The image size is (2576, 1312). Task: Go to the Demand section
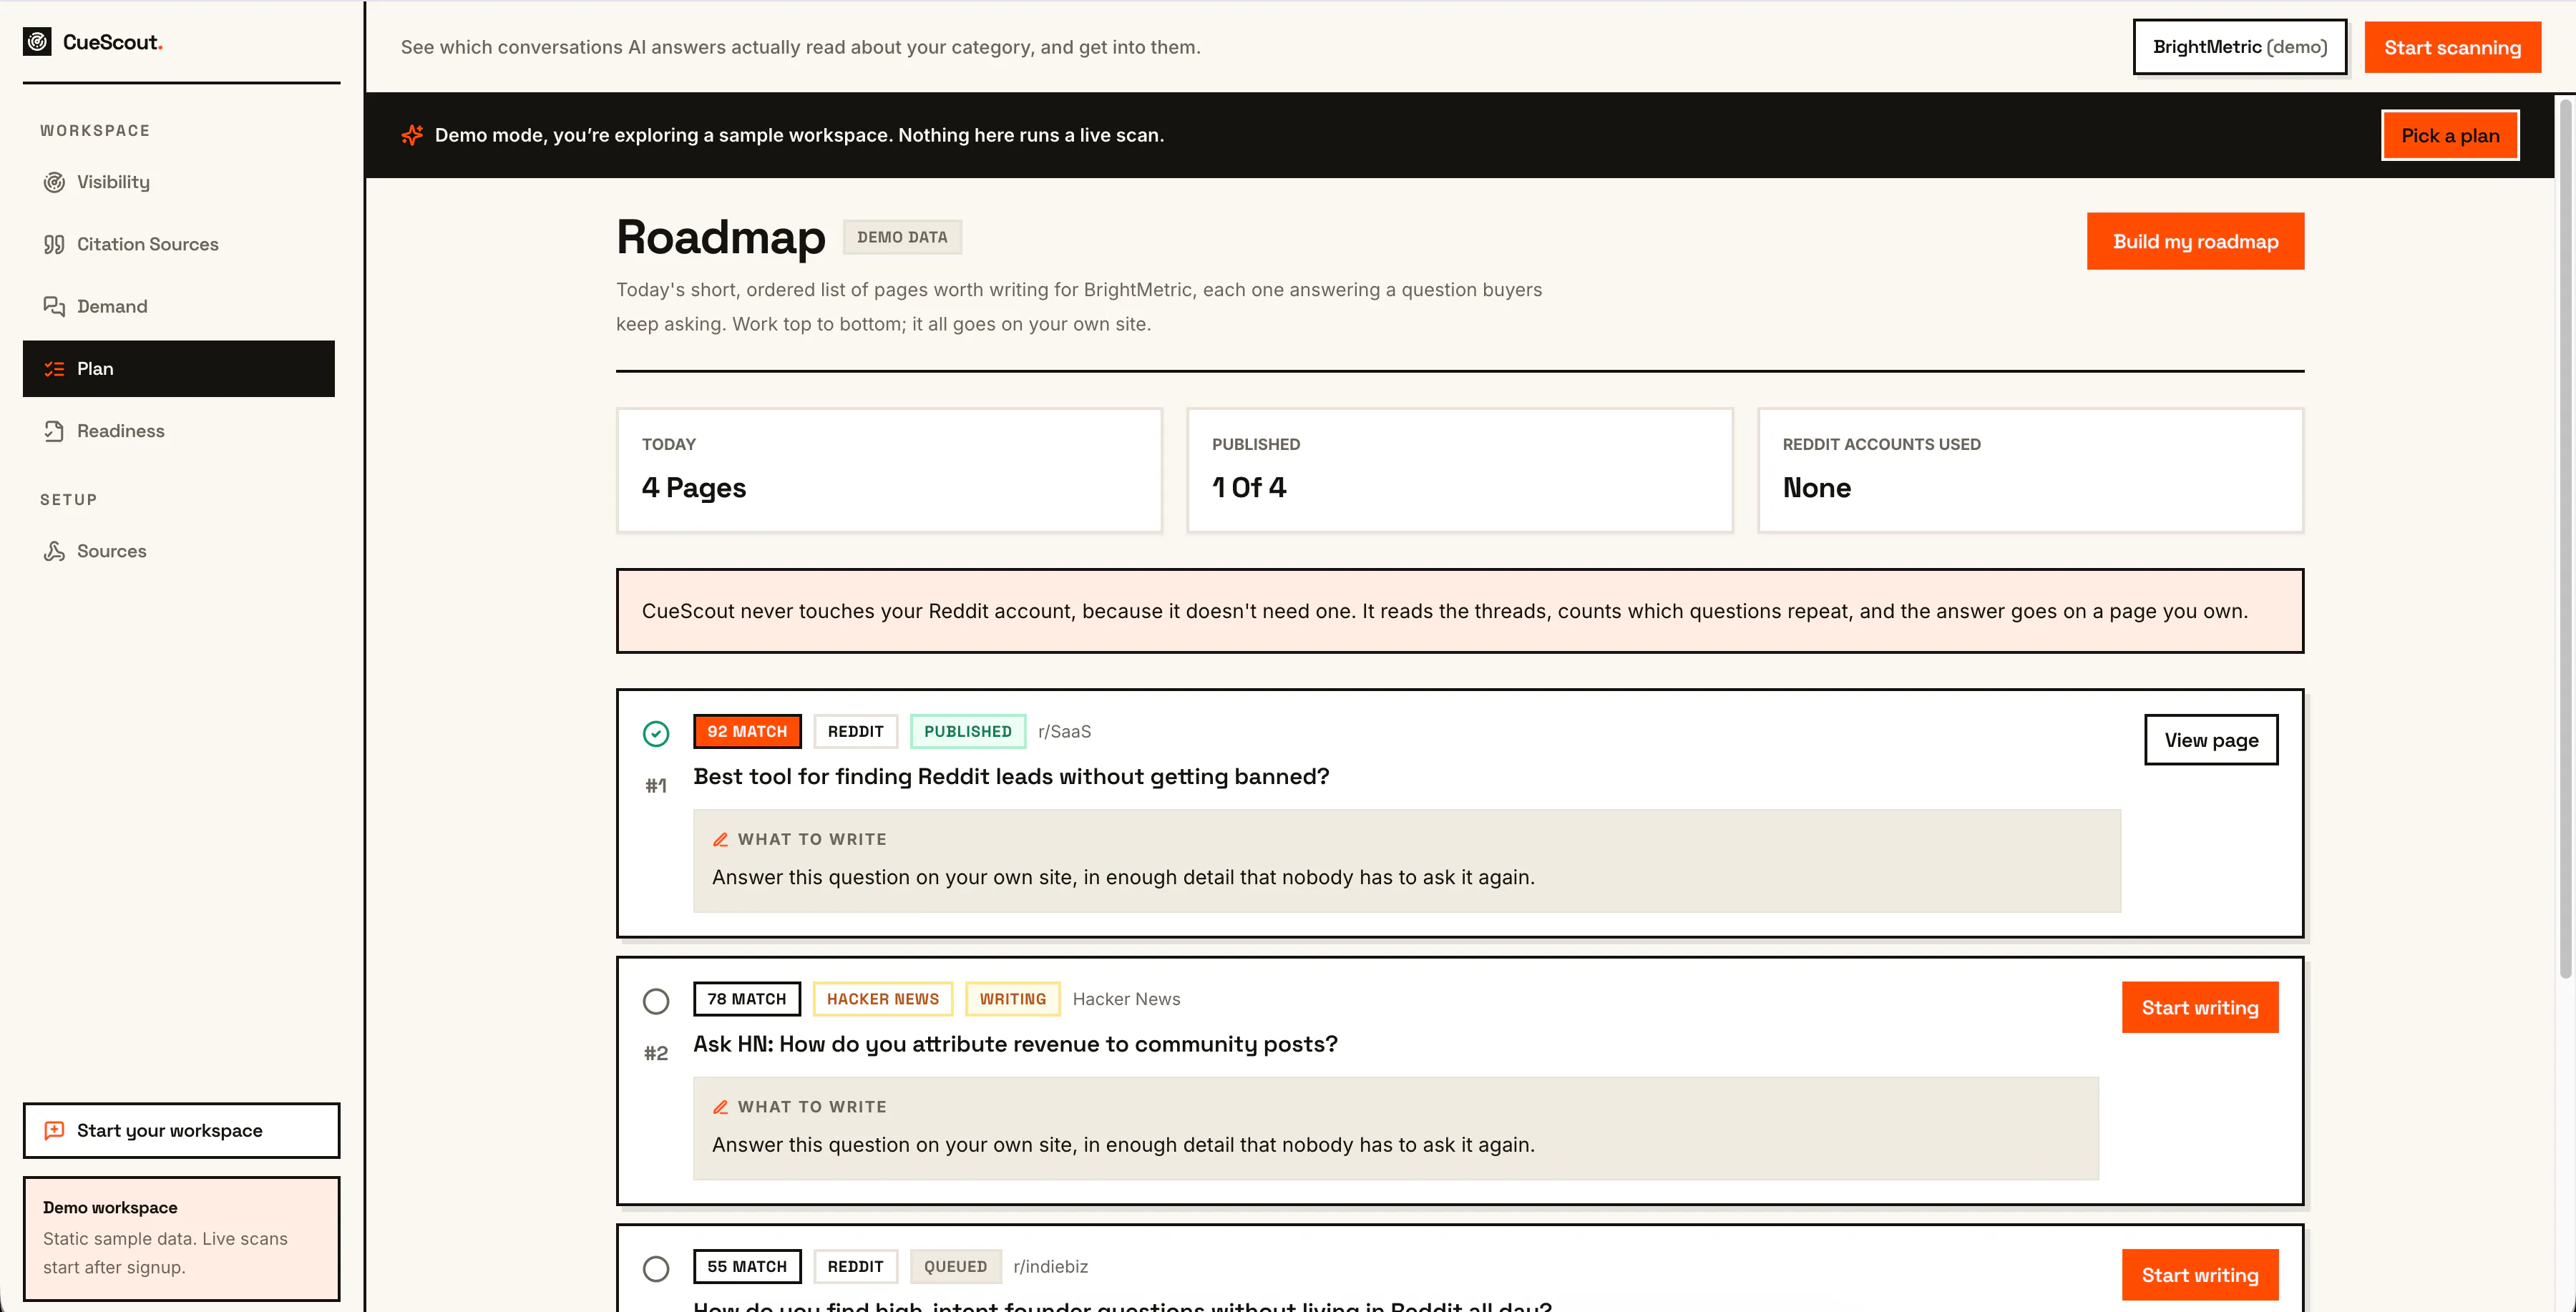pyautogui.click(x=179, y=306)
